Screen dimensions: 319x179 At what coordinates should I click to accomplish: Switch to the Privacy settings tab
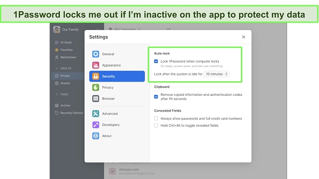pos(117,88)
